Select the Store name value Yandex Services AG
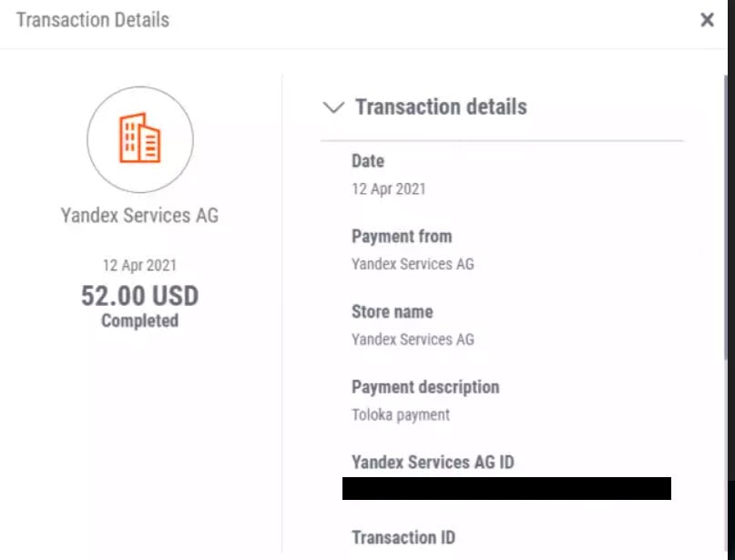The height and width of the screenshot is (560, 735). (x=413, y=339)
